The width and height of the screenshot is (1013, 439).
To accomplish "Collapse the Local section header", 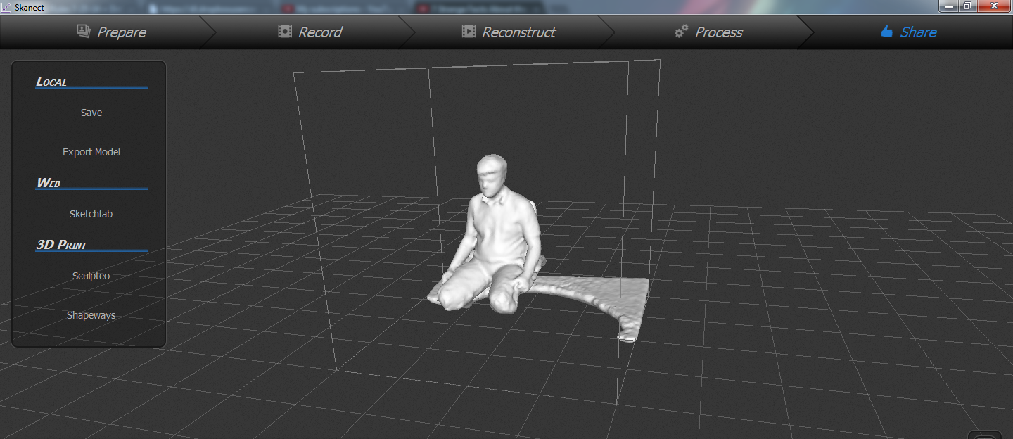I will [53, 80].
